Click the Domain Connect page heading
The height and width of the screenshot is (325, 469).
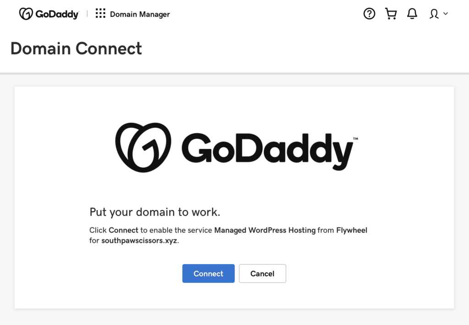[x=76, y=49]
